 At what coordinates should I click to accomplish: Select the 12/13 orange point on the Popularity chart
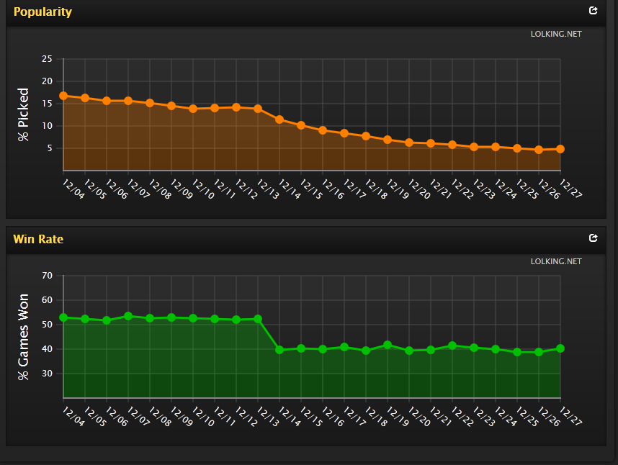[x=258, y=109]
